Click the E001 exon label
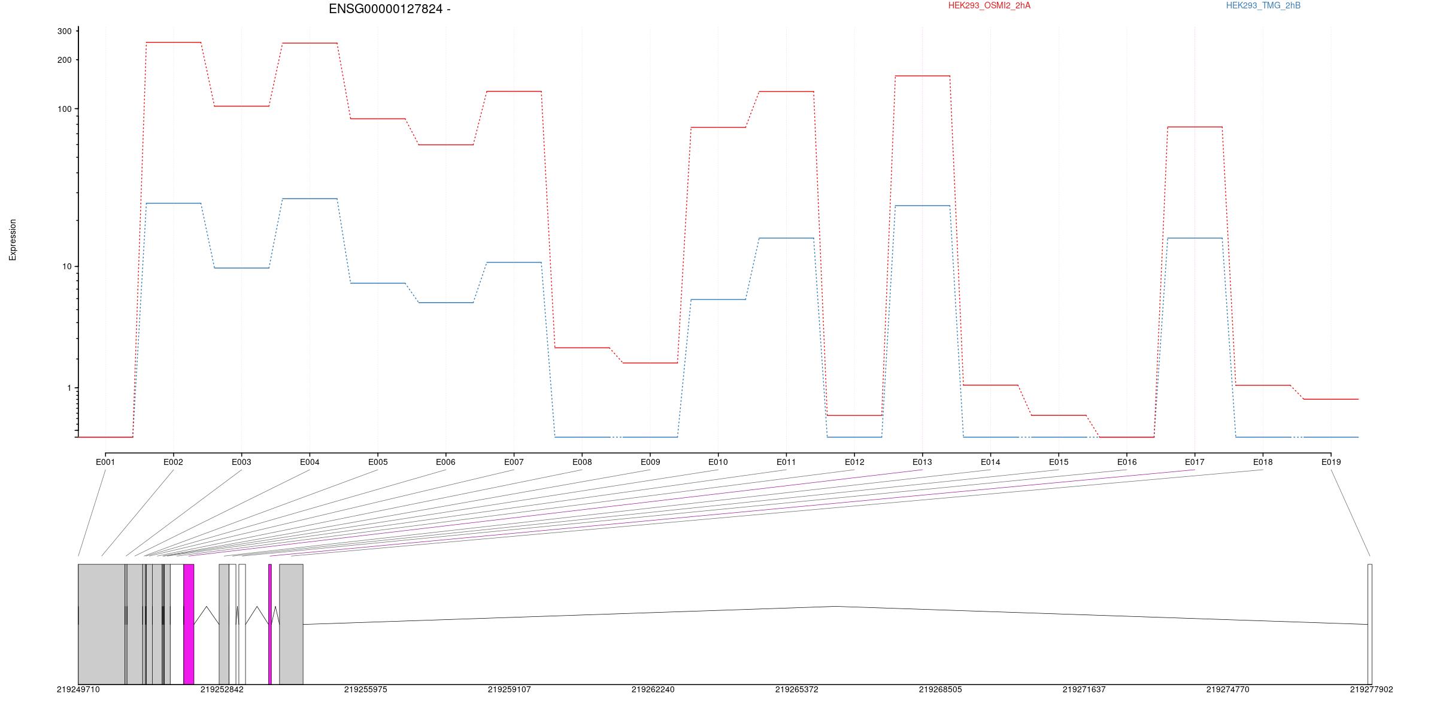1437x718 pixels. click(x=105, y=462)
